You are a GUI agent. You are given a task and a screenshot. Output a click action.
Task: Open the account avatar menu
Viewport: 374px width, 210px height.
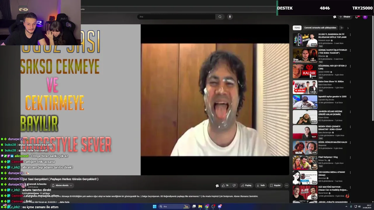pos(365,17)
